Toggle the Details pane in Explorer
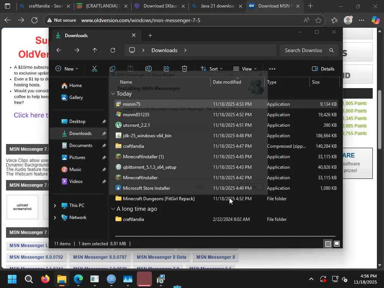Viewport: 384px width, 288px height. (323, 69)
